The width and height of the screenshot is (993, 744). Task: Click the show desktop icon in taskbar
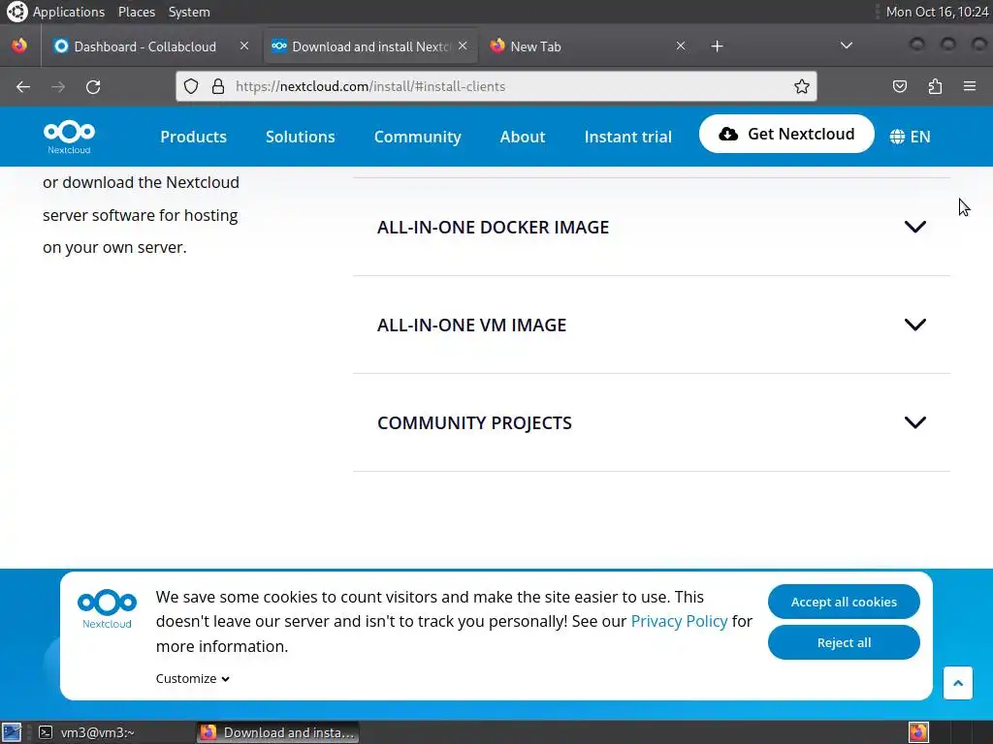point(12,732)
